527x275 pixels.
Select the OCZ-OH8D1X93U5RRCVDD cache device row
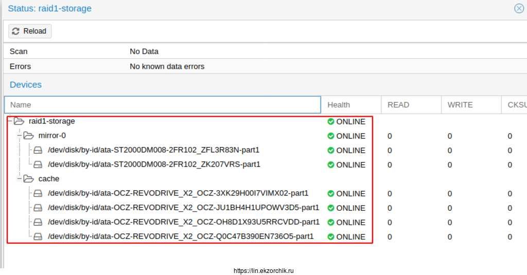tap(183, 222)
